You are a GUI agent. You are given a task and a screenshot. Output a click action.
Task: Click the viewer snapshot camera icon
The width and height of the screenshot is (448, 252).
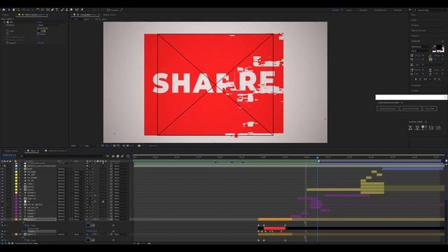tap(139, 146)
